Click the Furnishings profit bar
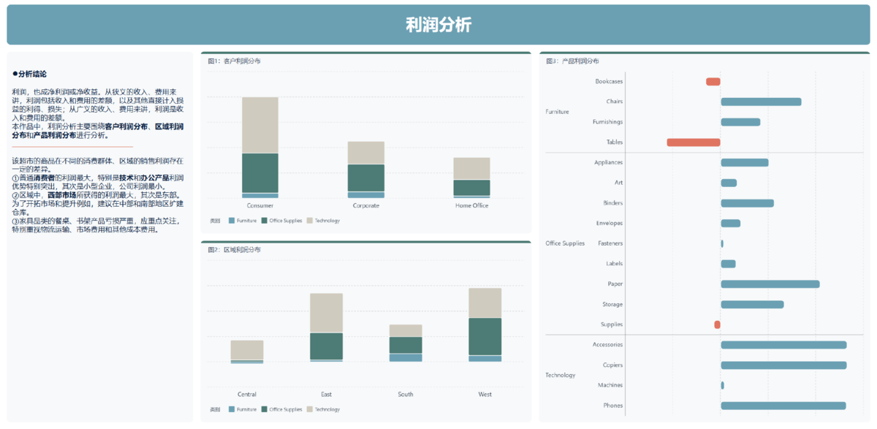 [x=740, y=122]
